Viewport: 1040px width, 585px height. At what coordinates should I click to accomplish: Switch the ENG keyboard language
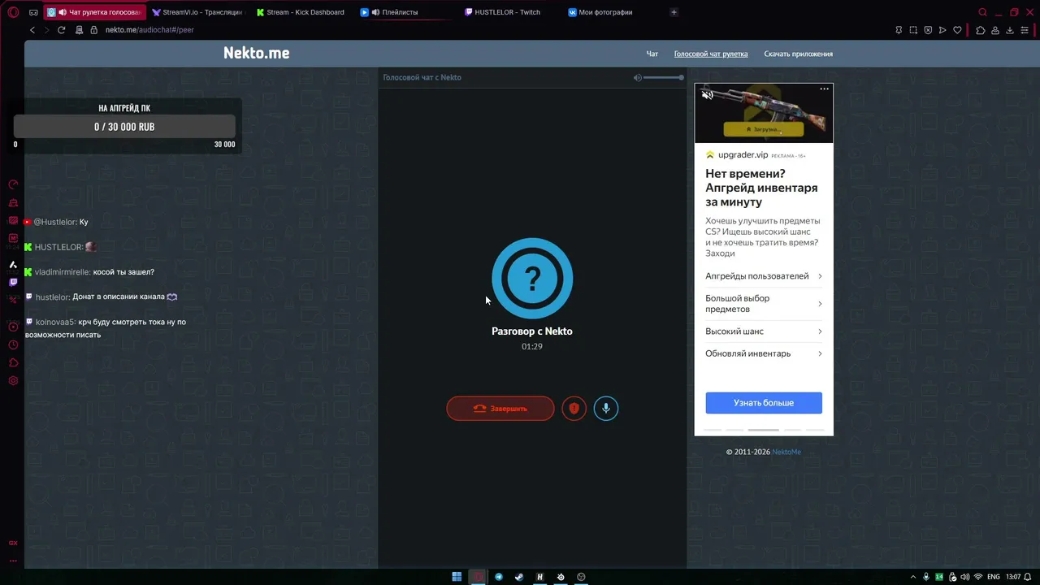click(993, 577)
